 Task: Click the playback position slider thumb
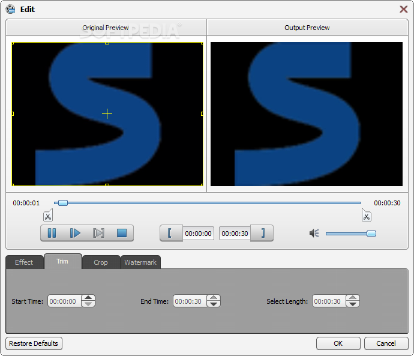click(63, 203)
